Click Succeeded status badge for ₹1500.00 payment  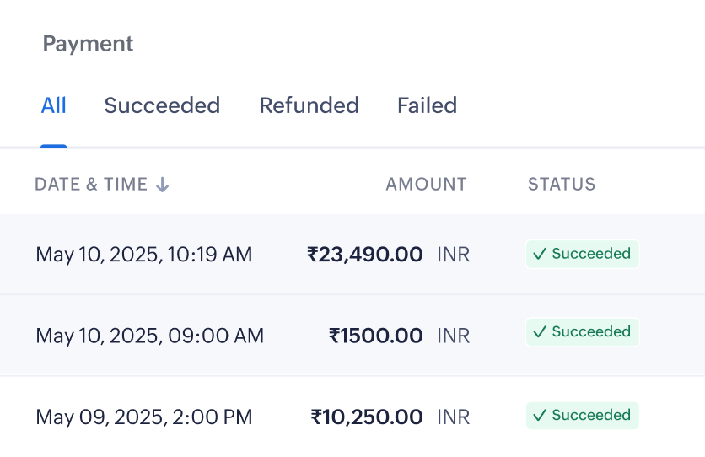[583, 332]
